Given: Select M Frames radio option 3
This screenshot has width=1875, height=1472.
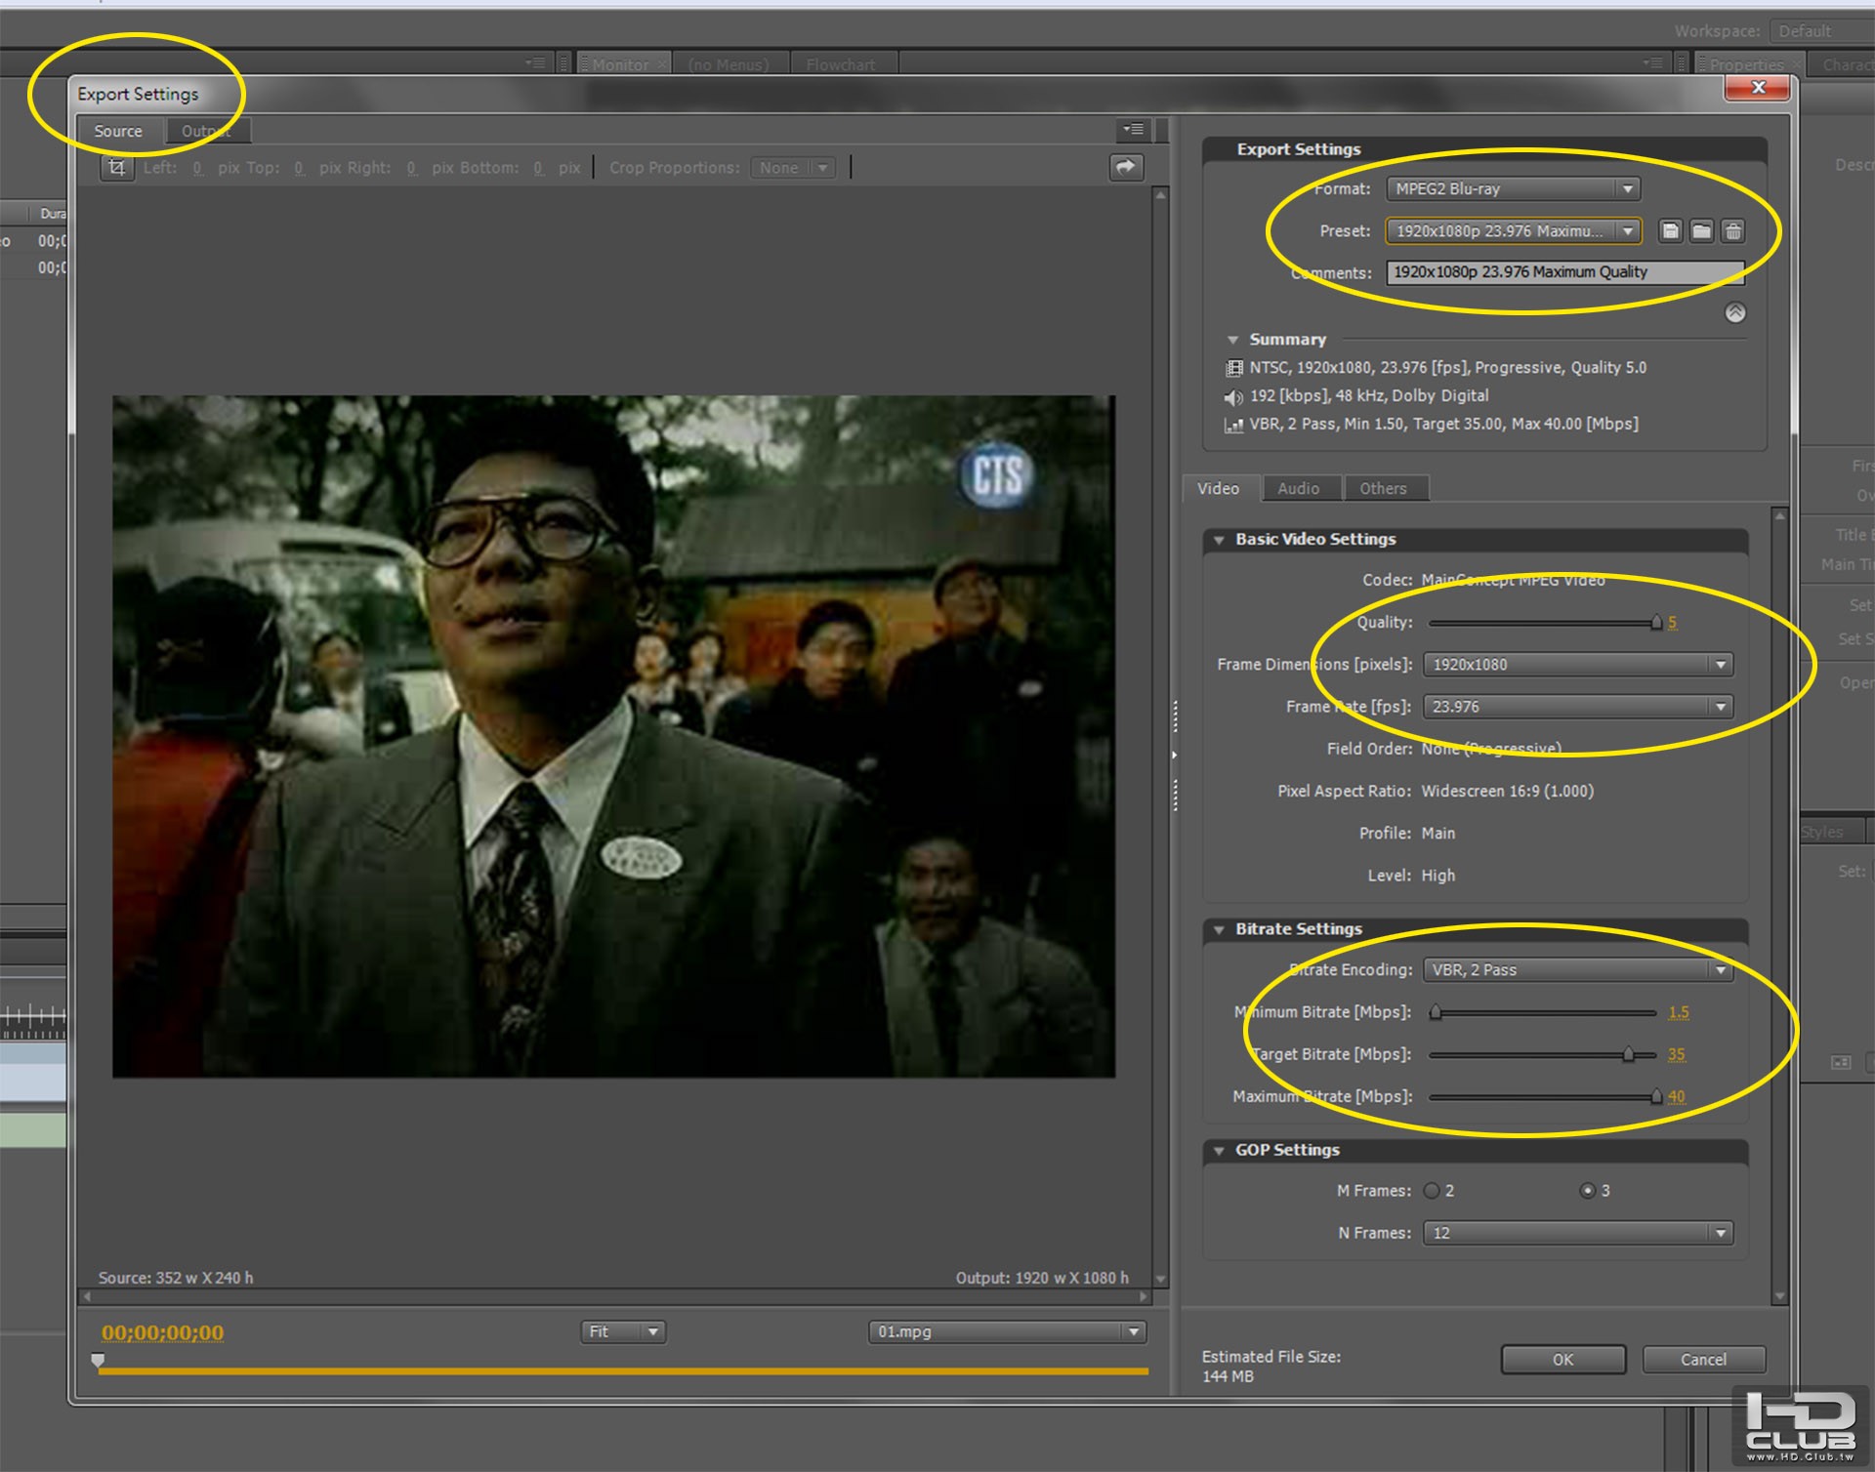Looking at the screenshot, I should (1587, 1191).
